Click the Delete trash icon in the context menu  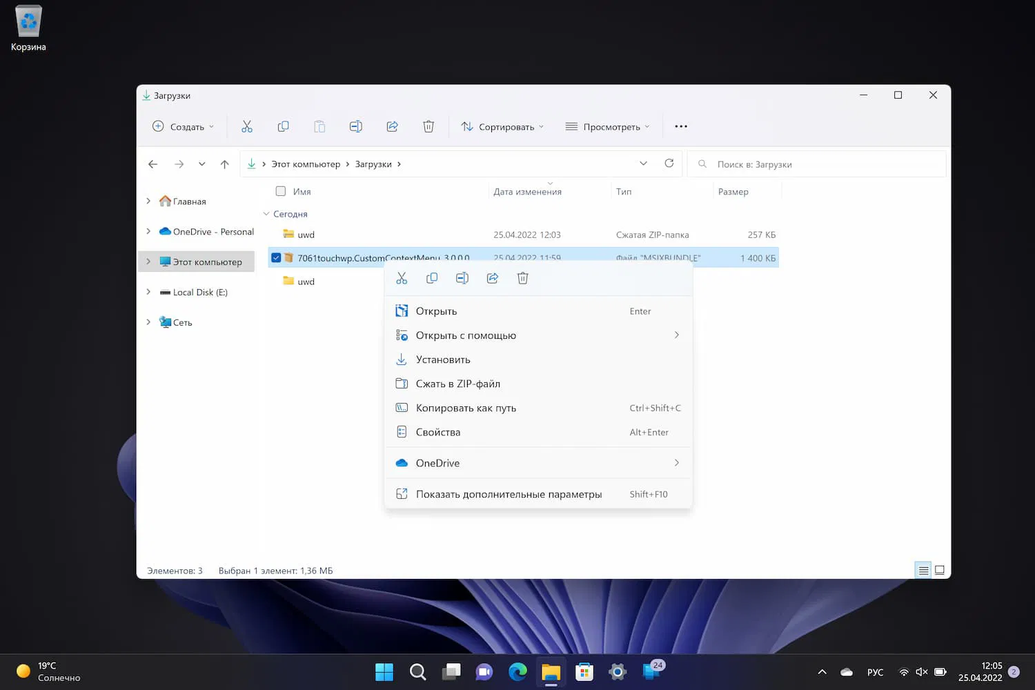click(523, 278)
